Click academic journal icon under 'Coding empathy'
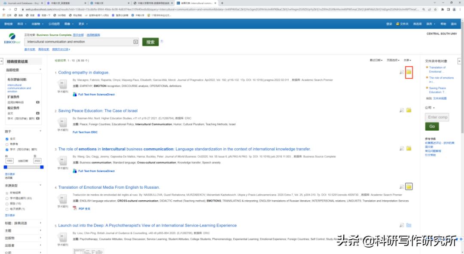This screenshot has height=254, width=464. [62, 84]
